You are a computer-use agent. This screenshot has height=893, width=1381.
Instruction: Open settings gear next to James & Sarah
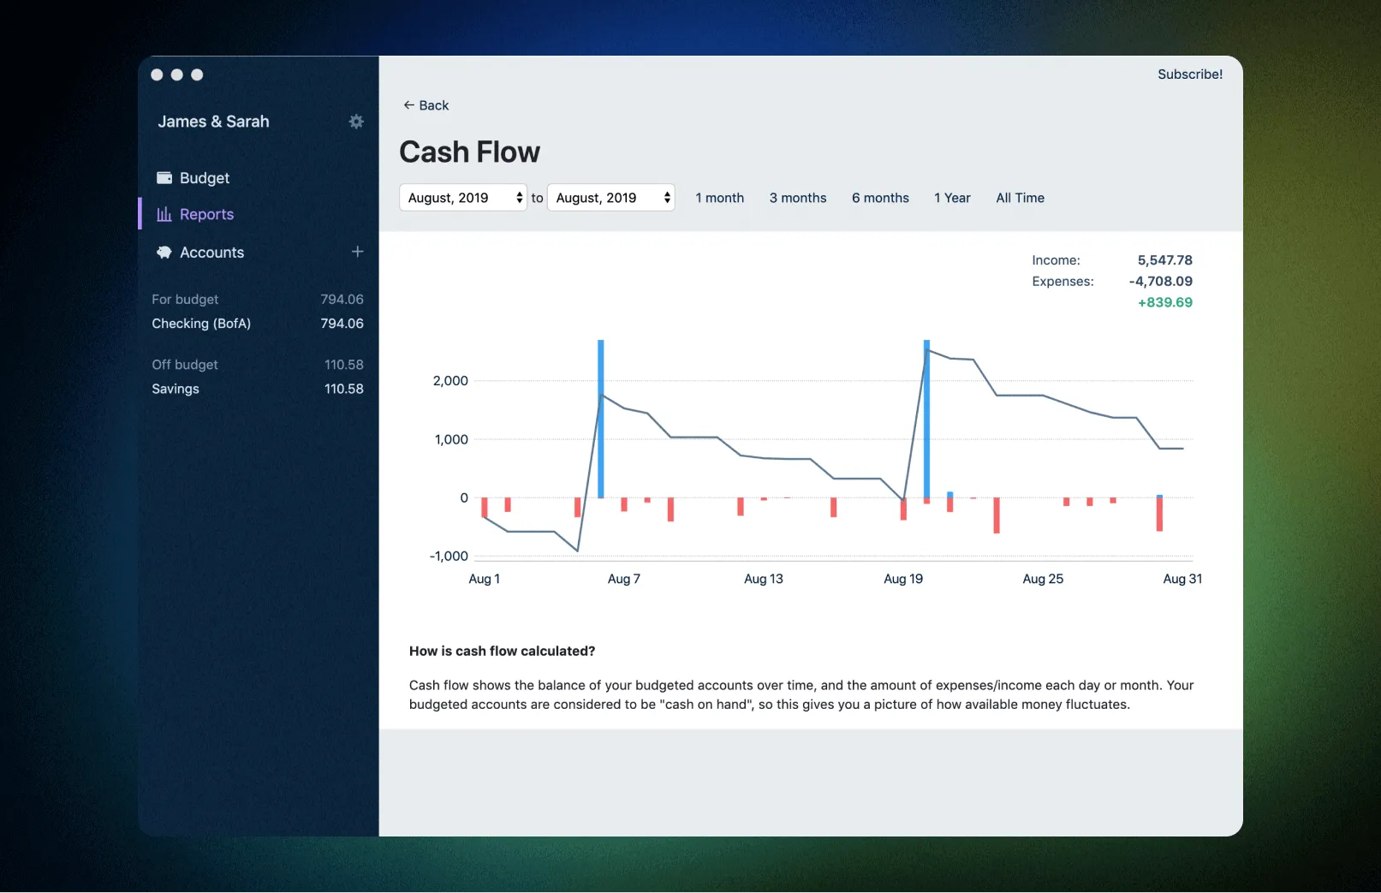click(x=356, y=122)
